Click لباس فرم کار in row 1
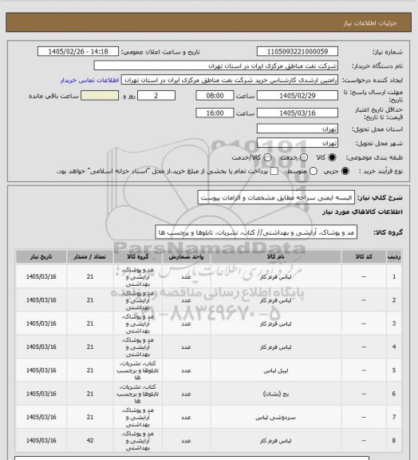Viewport: 418px width, 460px height. 276,277
